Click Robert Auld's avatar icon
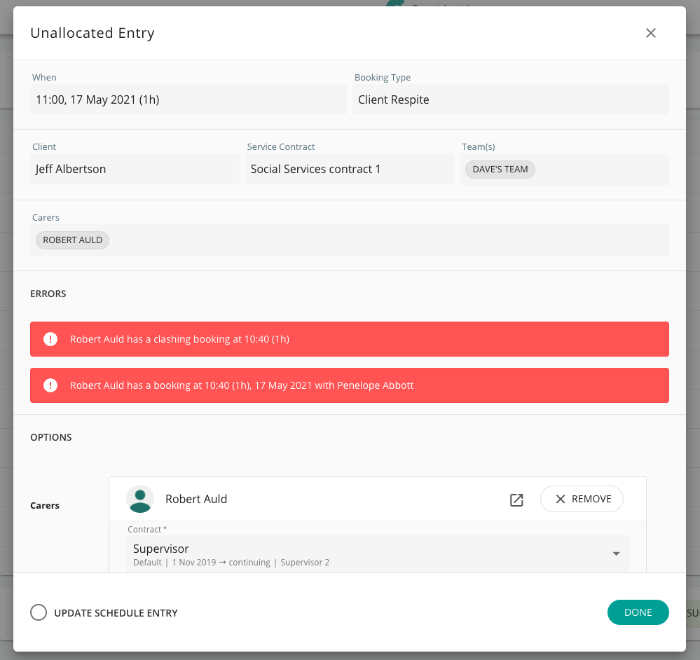The image size is (700, 660). (x=139, y=499)
